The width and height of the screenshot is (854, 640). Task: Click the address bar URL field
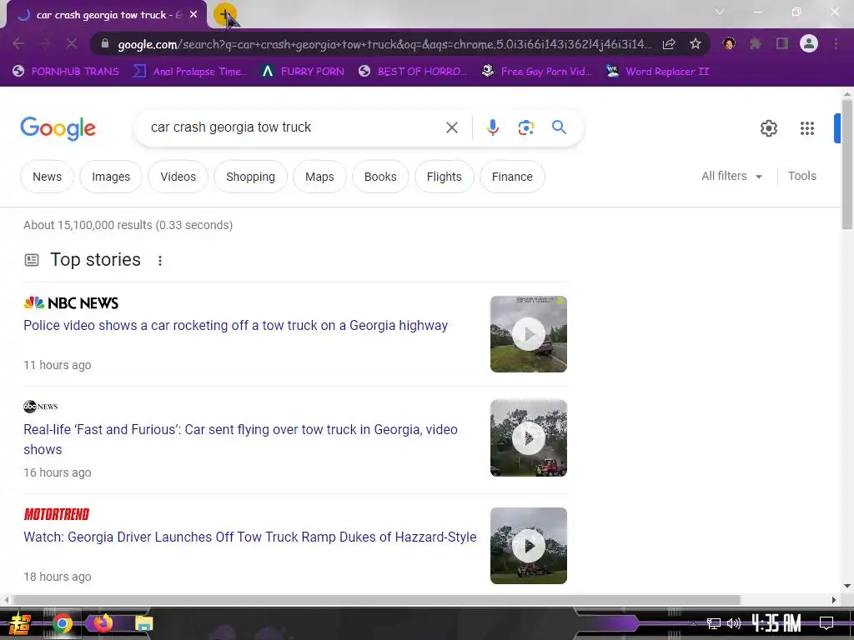[384, 44]
